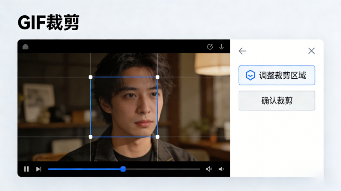Click the hexagon icon in 调整裁剪区域
Viewport: 341px width, 191px height.
coord(251,76)
